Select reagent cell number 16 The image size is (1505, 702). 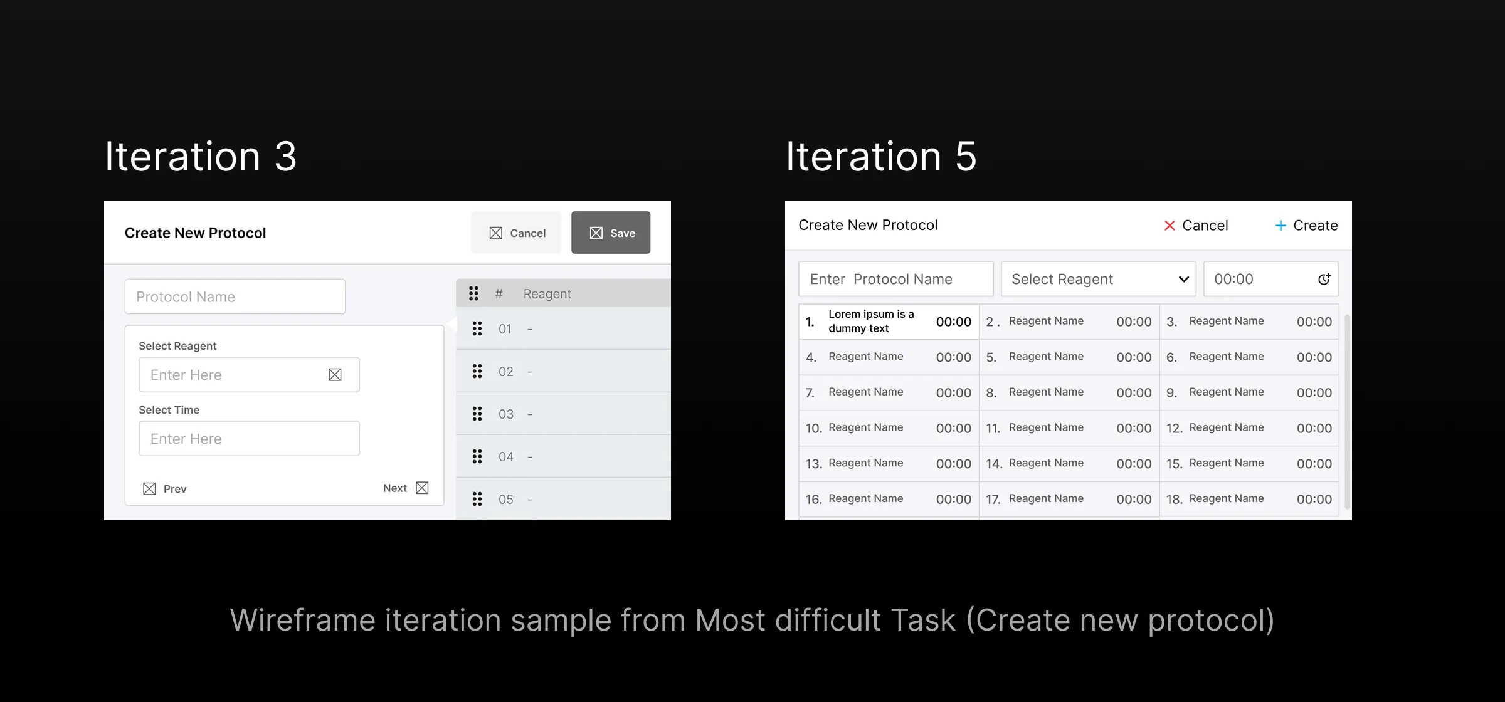tap(889, 500)
